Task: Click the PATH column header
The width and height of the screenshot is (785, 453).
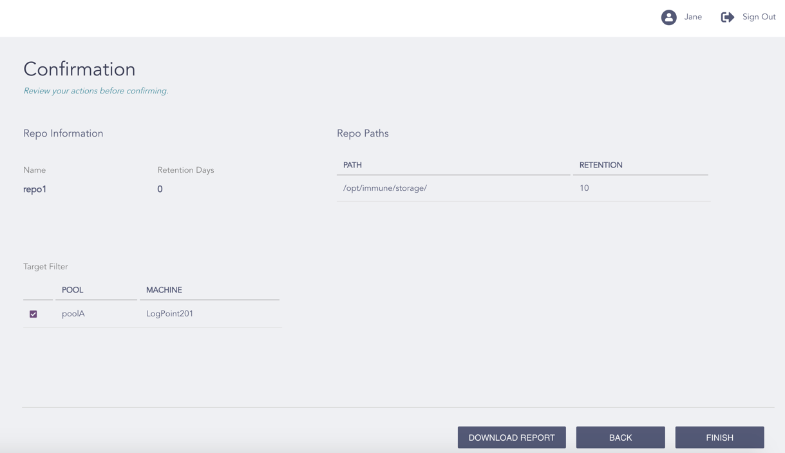Action: 352,165
